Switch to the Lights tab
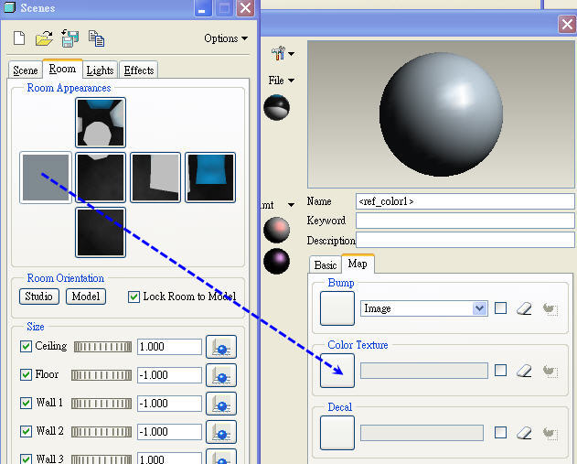This screenshot has height=464, width=577. [100, 70]
